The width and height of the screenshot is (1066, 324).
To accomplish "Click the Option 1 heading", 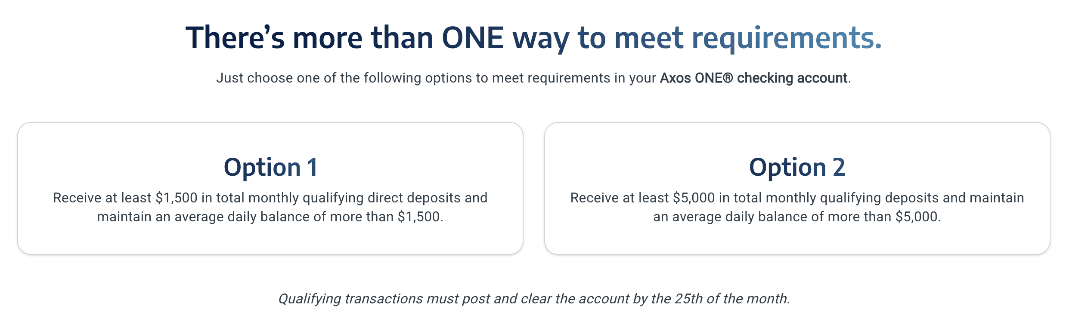I will coord(270,167).
